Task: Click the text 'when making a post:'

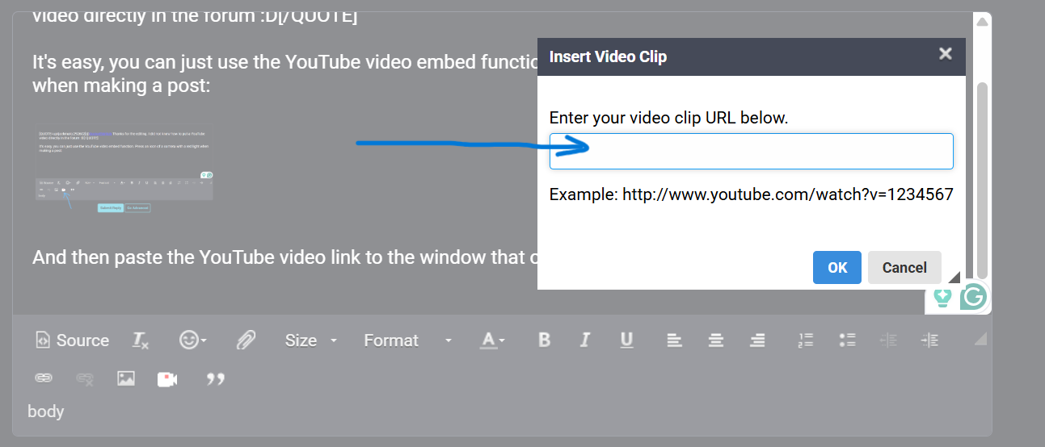Action: pos(121,85)
